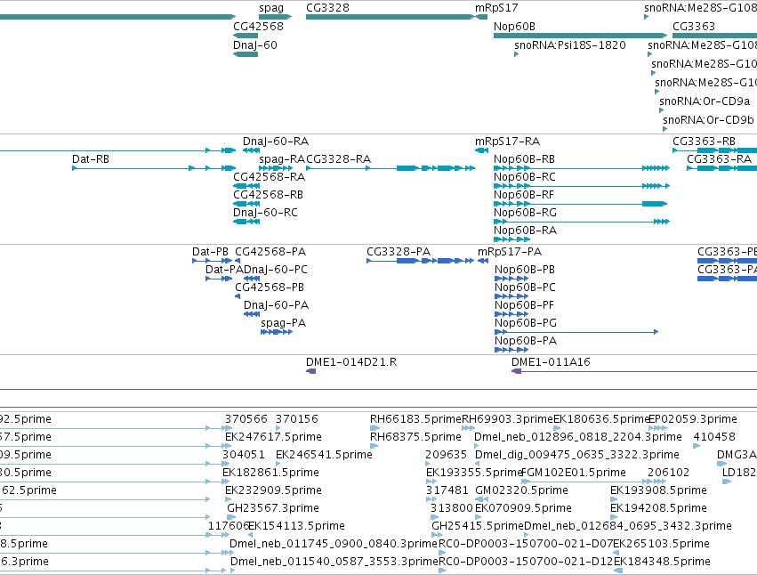Select EST Dmel_neb_012896_0818_2204.3prime
757x575 pixels.
tap(578, 437)
